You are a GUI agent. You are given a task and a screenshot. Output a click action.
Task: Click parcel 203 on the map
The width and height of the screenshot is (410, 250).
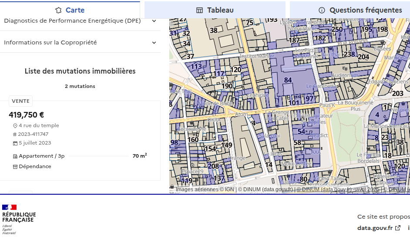(398, 94)
